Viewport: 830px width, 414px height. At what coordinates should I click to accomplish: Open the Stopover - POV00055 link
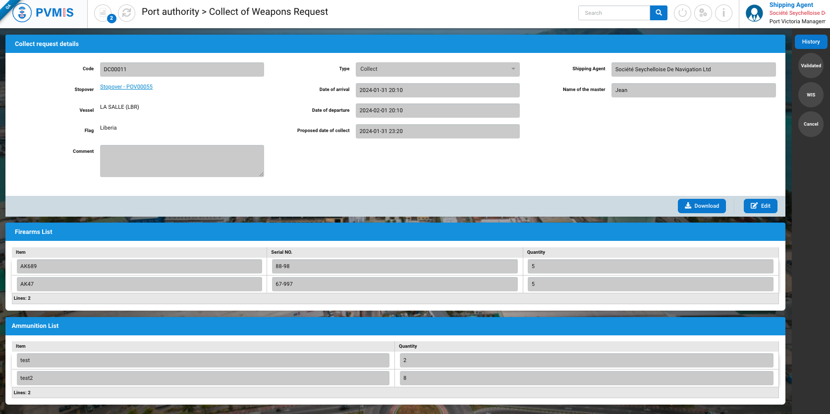pos(126,87)
